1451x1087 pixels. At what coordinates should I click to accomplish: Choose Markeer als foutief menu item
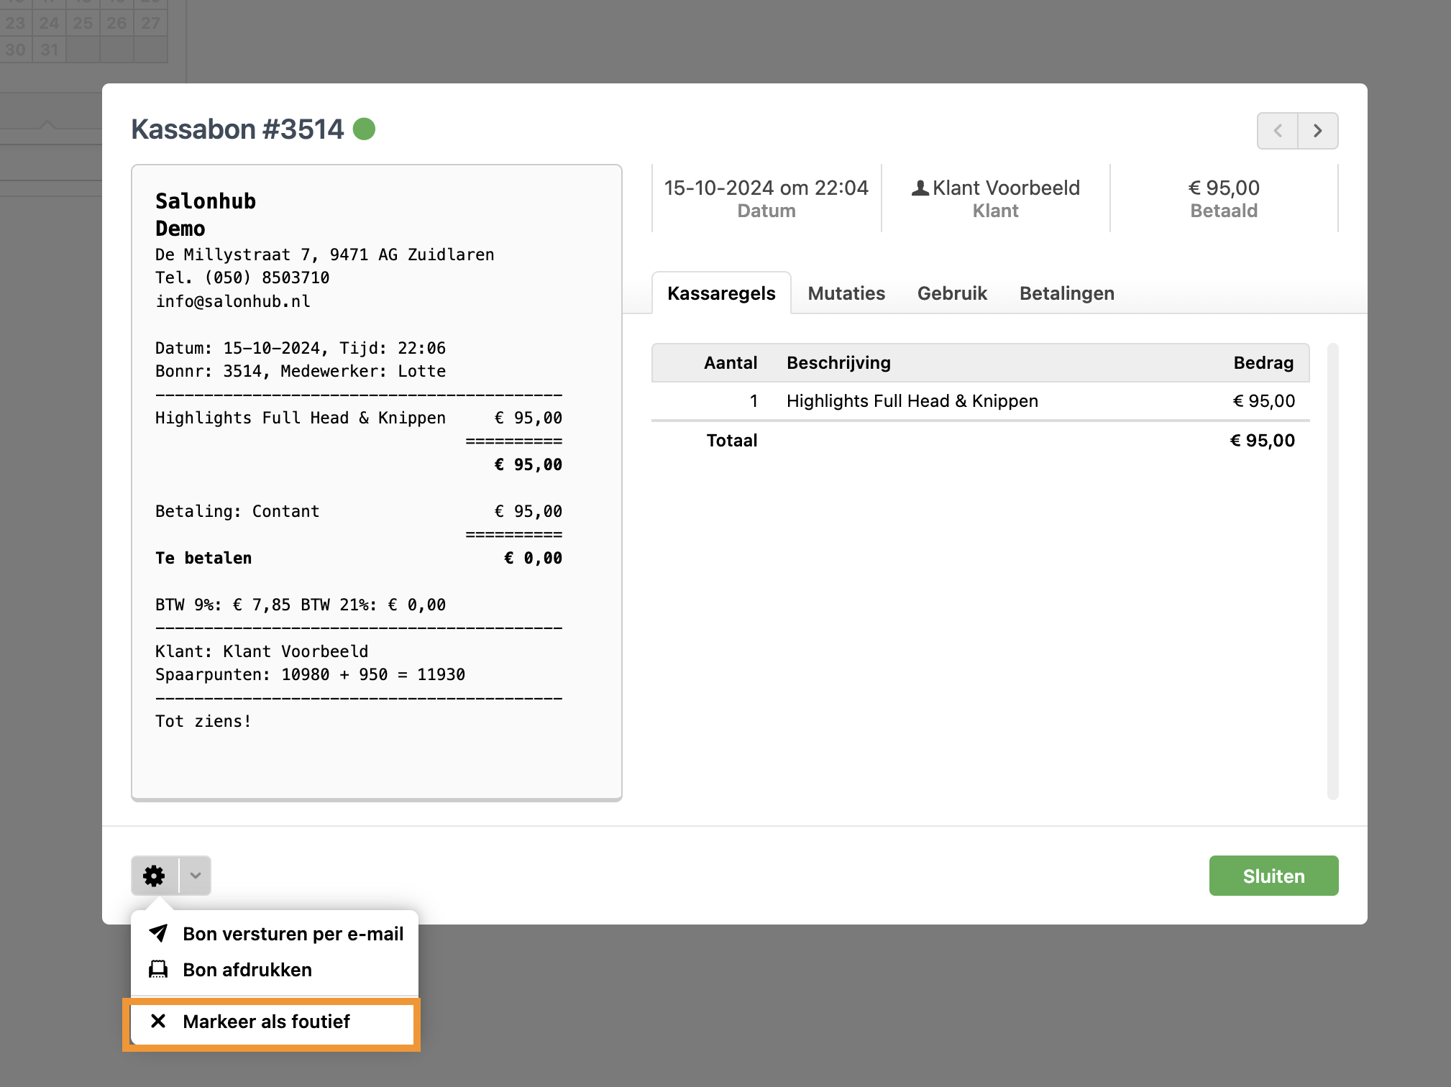coord(266,1021)
